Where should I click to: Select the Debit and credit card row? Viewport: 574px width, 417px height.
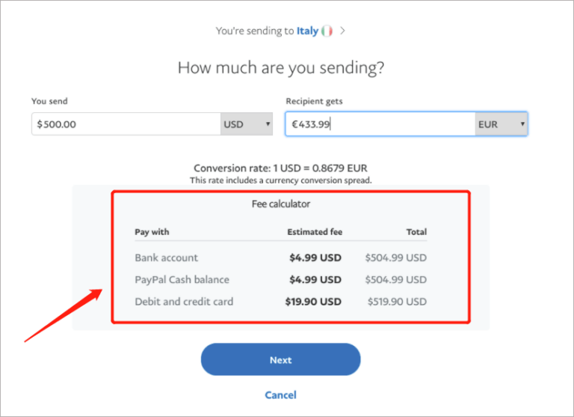click(x=184, y=302)
